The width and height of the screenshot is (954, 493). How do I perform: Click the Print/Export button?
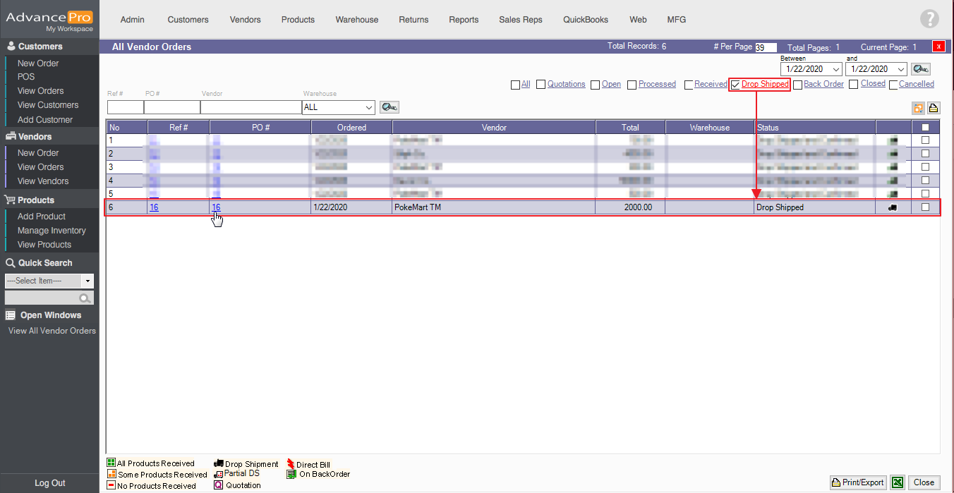tap(858, 482)
